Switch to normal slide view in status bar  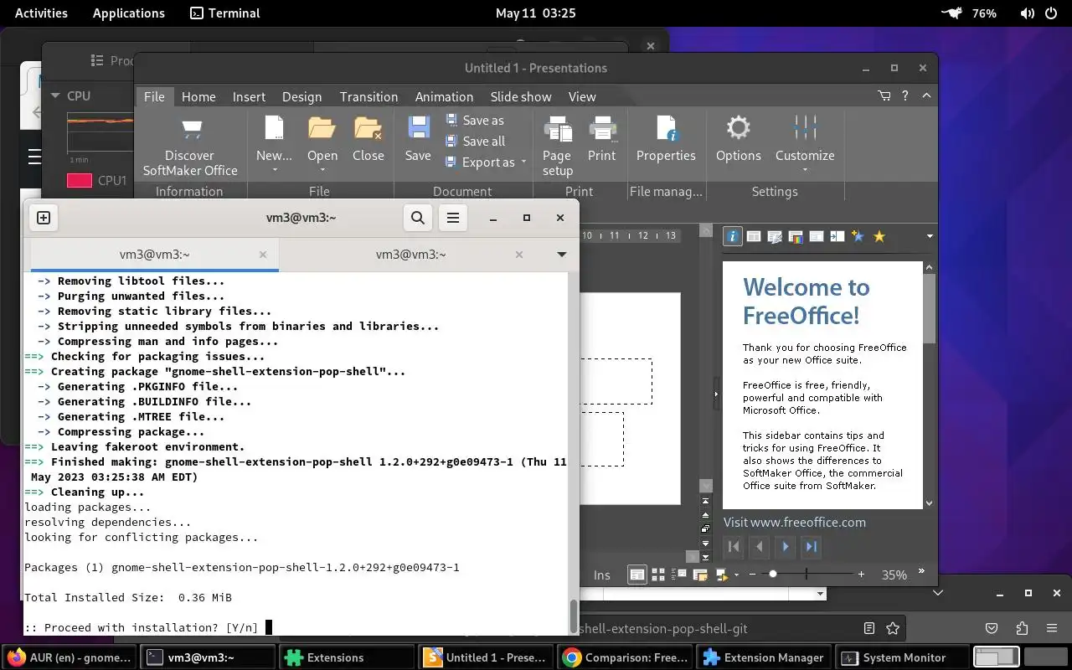tap(637, 575)
